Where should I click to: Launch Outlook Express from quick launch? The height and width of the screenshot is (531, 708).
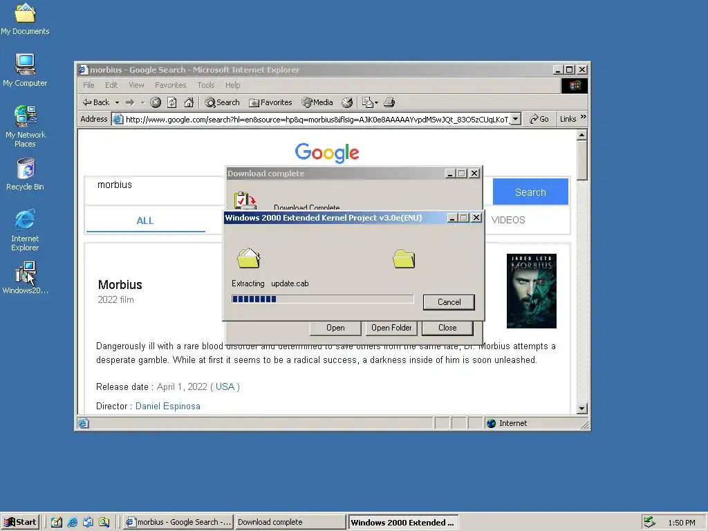click(88, 523)
